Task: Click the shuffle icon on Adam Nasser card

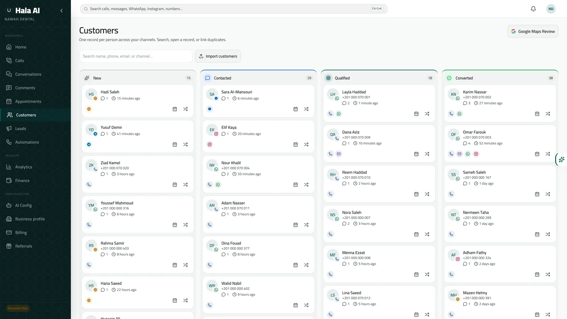Action: click(x=306, y=225)
